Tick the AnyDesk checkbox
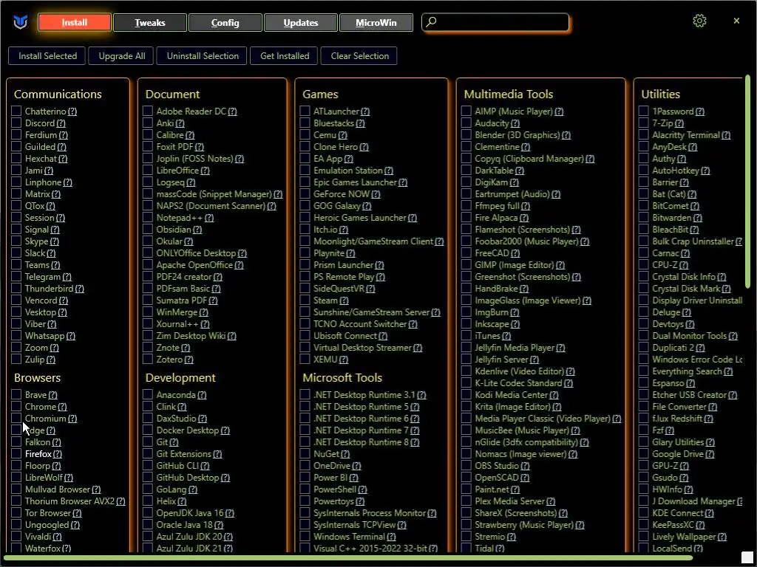Screen dimensions: 757x567 pos(644,147)
